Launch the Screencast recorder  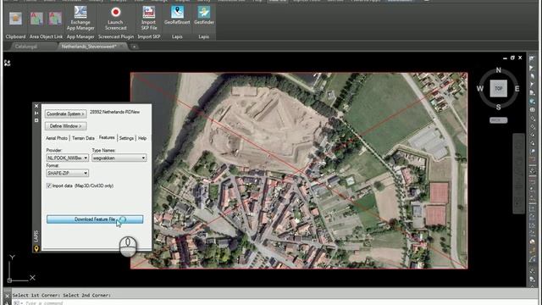(115, 18)
